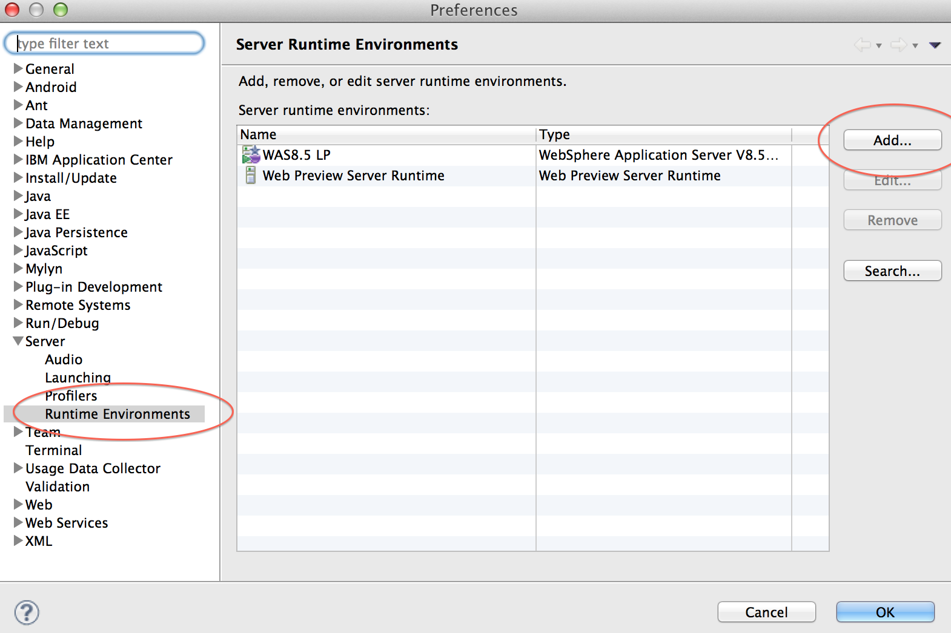
Task: Expand the Java tree node
Action: point(18,195)
